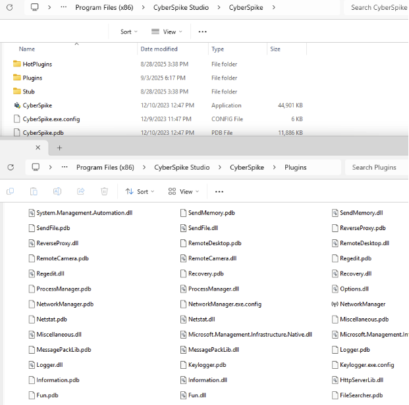
Task: Add a new File Explorer tab
Action: pyautogui.click(x=59, y=148)
